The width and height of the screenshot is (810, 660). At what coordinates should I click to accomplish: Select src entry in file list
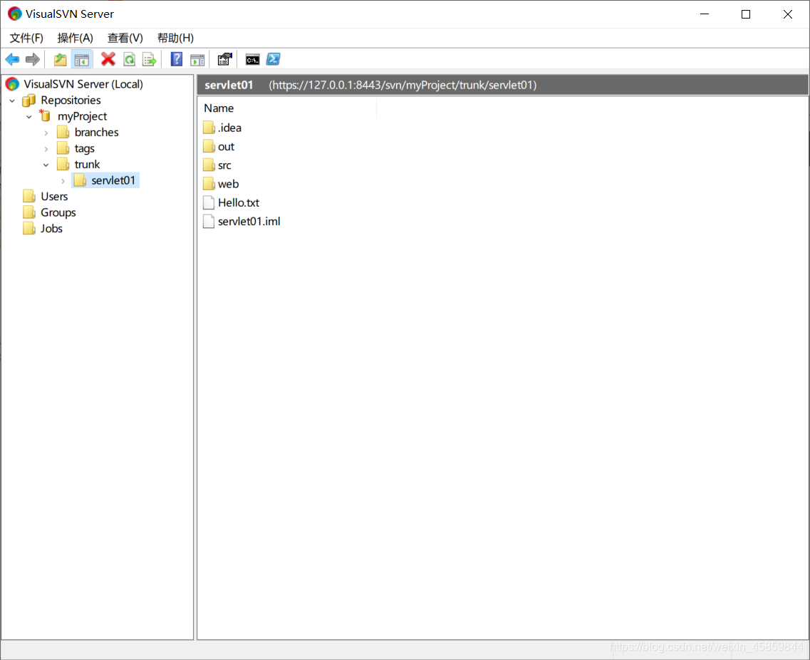[224, 165]
